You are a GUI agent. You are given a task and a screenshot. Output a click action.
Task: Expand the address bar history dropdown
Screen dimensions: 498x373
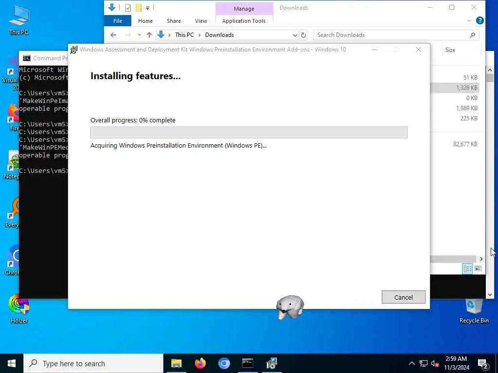295,35
